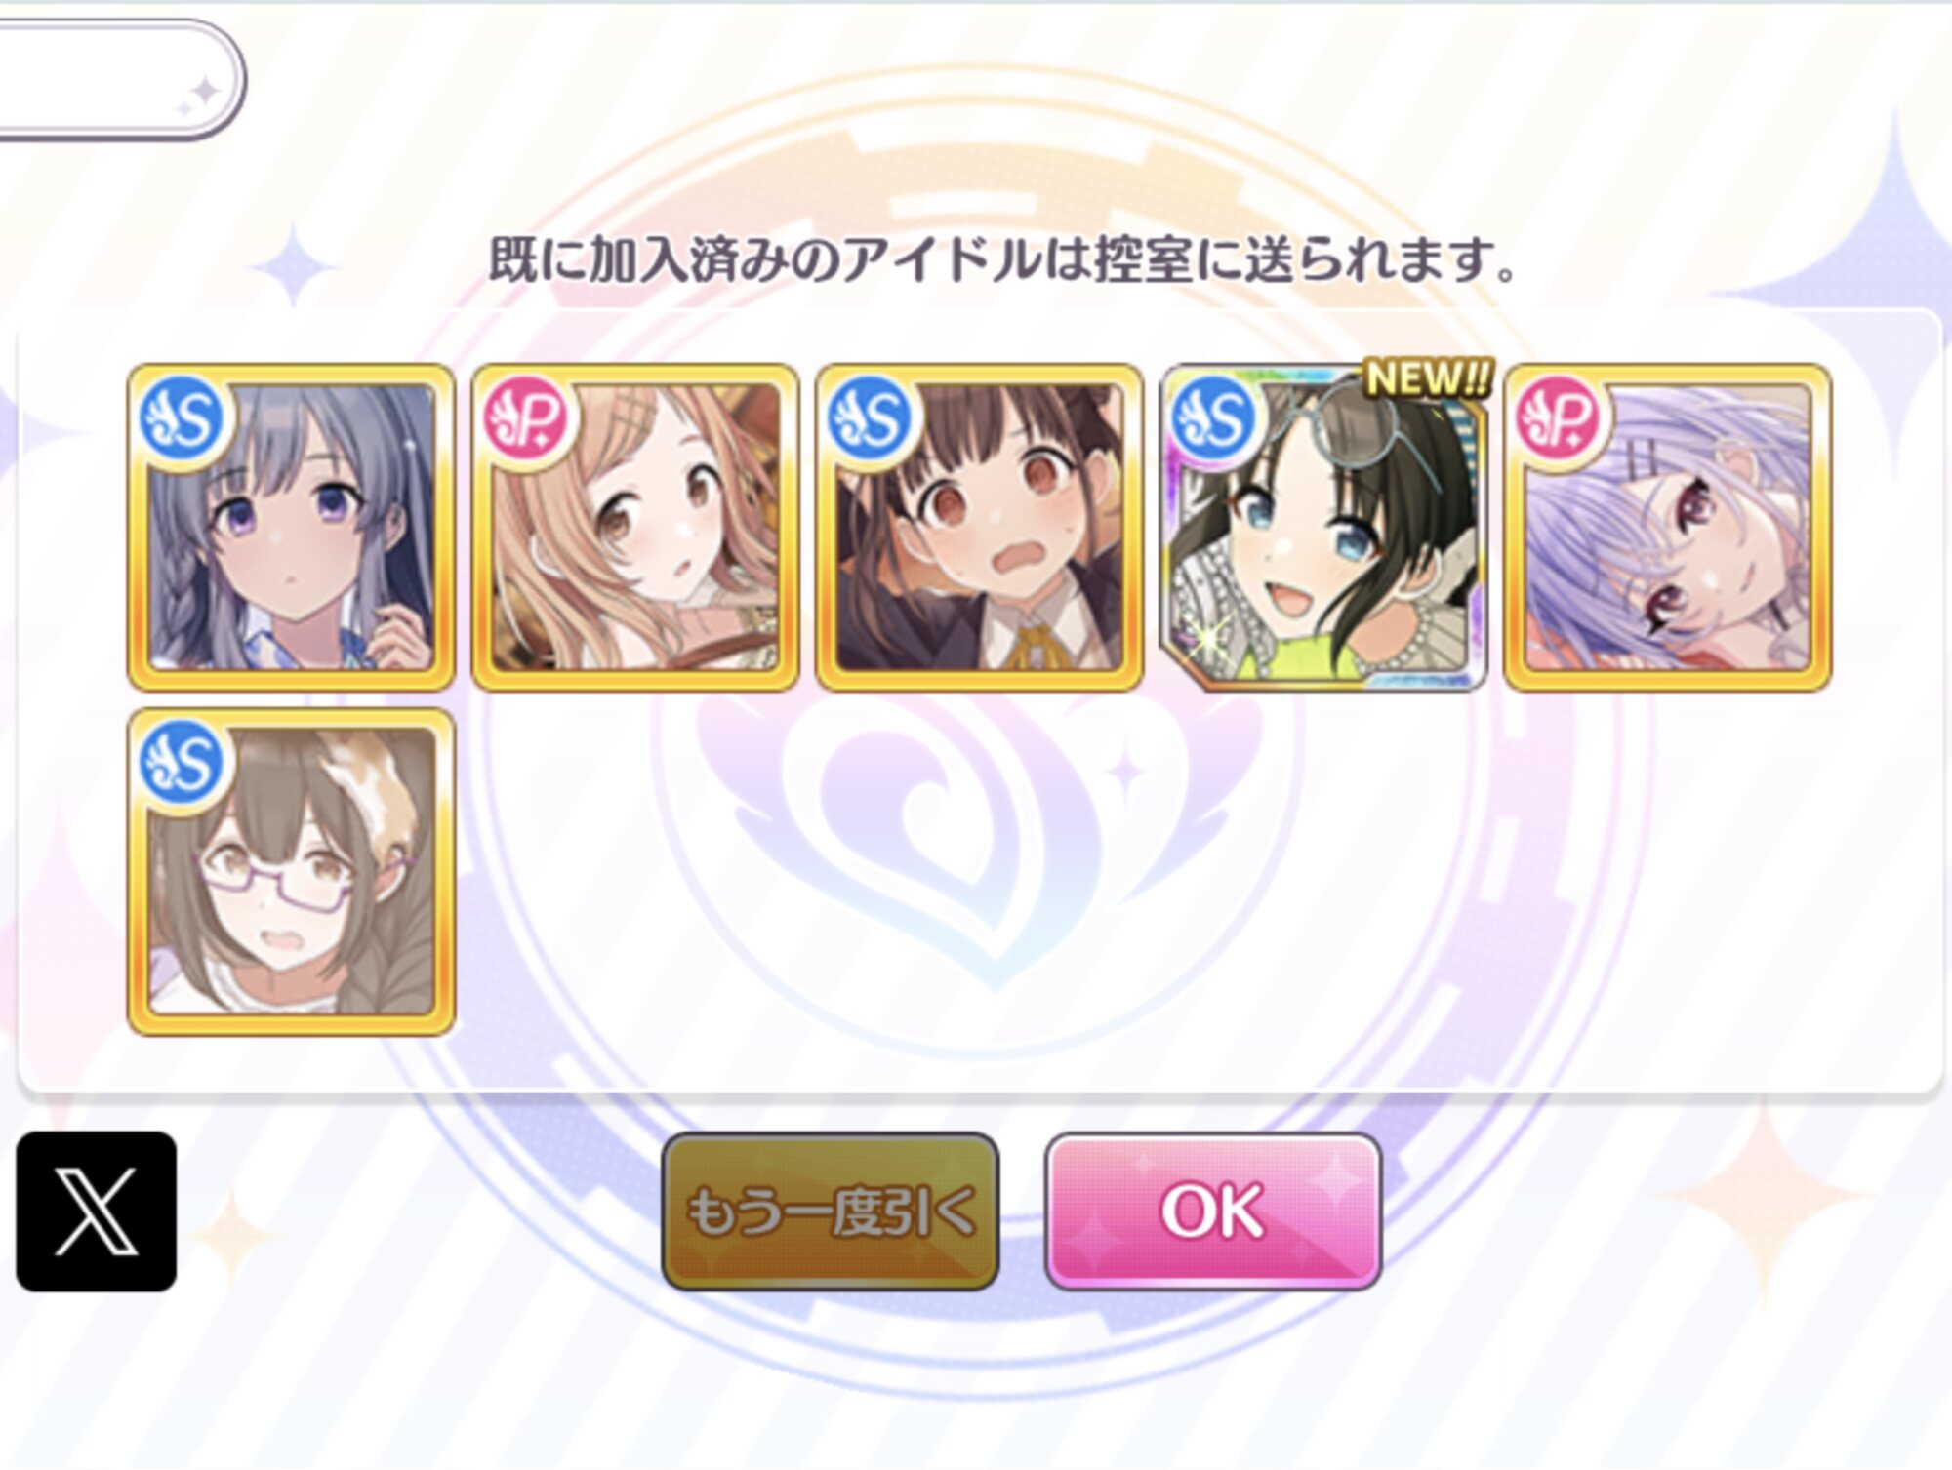1952x1470 pixels.
Task: Confirm results with the pink OK button
Action: (x=1213, y=1212)
